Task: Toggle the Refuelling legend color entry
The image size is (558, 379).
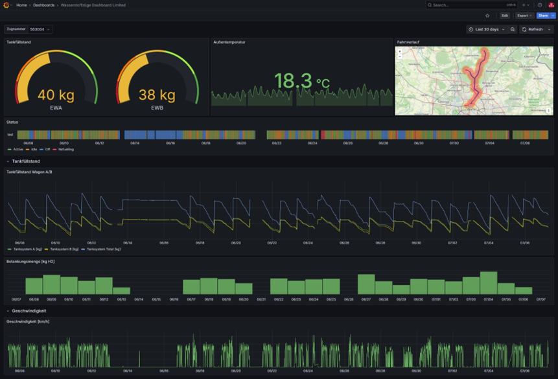Action: click(x=65, y=149)
